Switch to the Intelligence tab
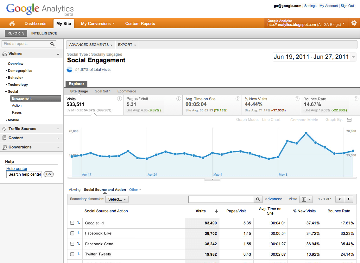The image size is (360, 263). click(x=44, y=33)
